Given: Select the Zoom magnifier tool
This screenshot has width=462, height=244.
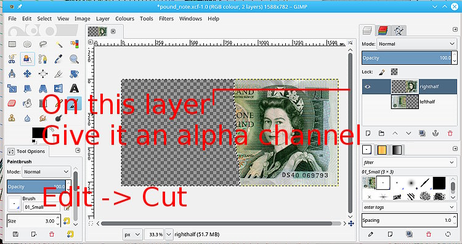Looking at the screenshot, I should (74, 59).
